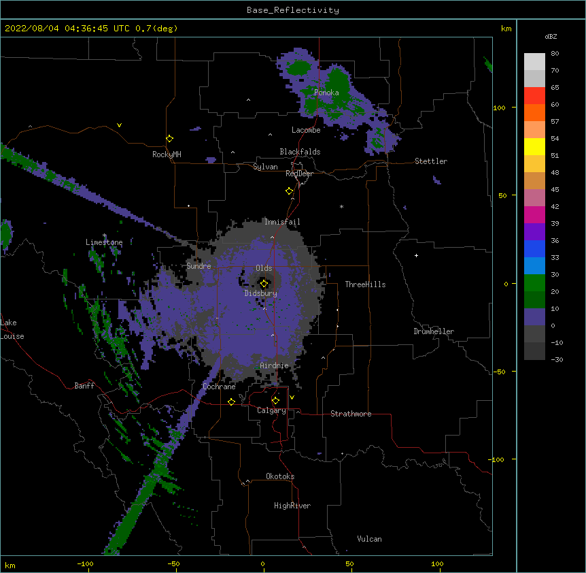Viewport: 586px width, 573px height.
Task: Select the magenta 42 dBZ legend swatch
Action: 534,214
